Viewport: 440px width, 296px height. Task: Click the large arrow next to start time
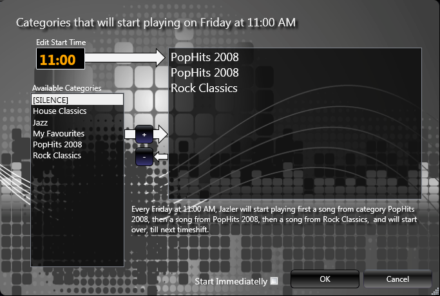[x=126, y=59]
